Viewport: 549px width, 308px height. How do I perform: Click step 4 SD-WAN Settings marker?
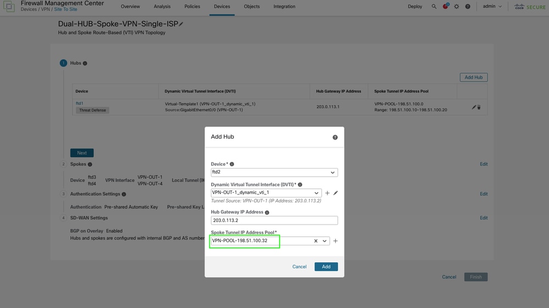click(x=63, y=218)
